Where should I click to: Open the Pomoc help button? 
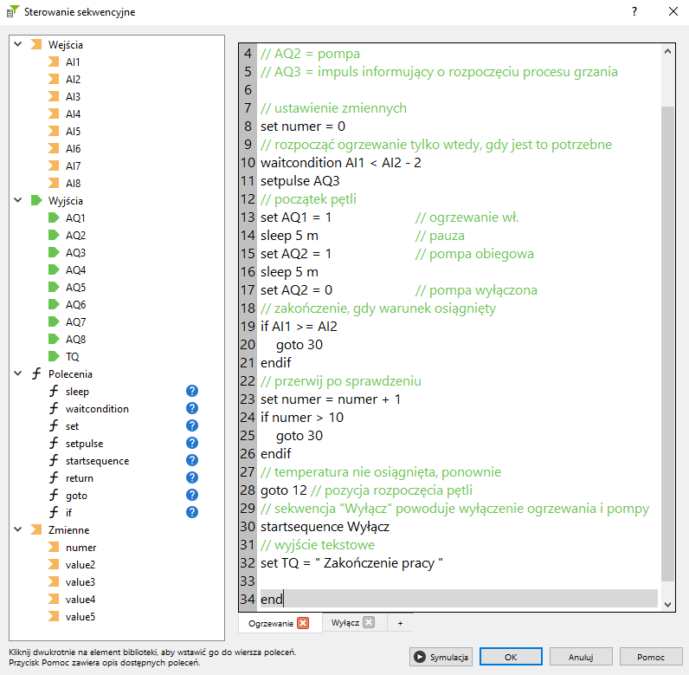click(x=650, y=657)
